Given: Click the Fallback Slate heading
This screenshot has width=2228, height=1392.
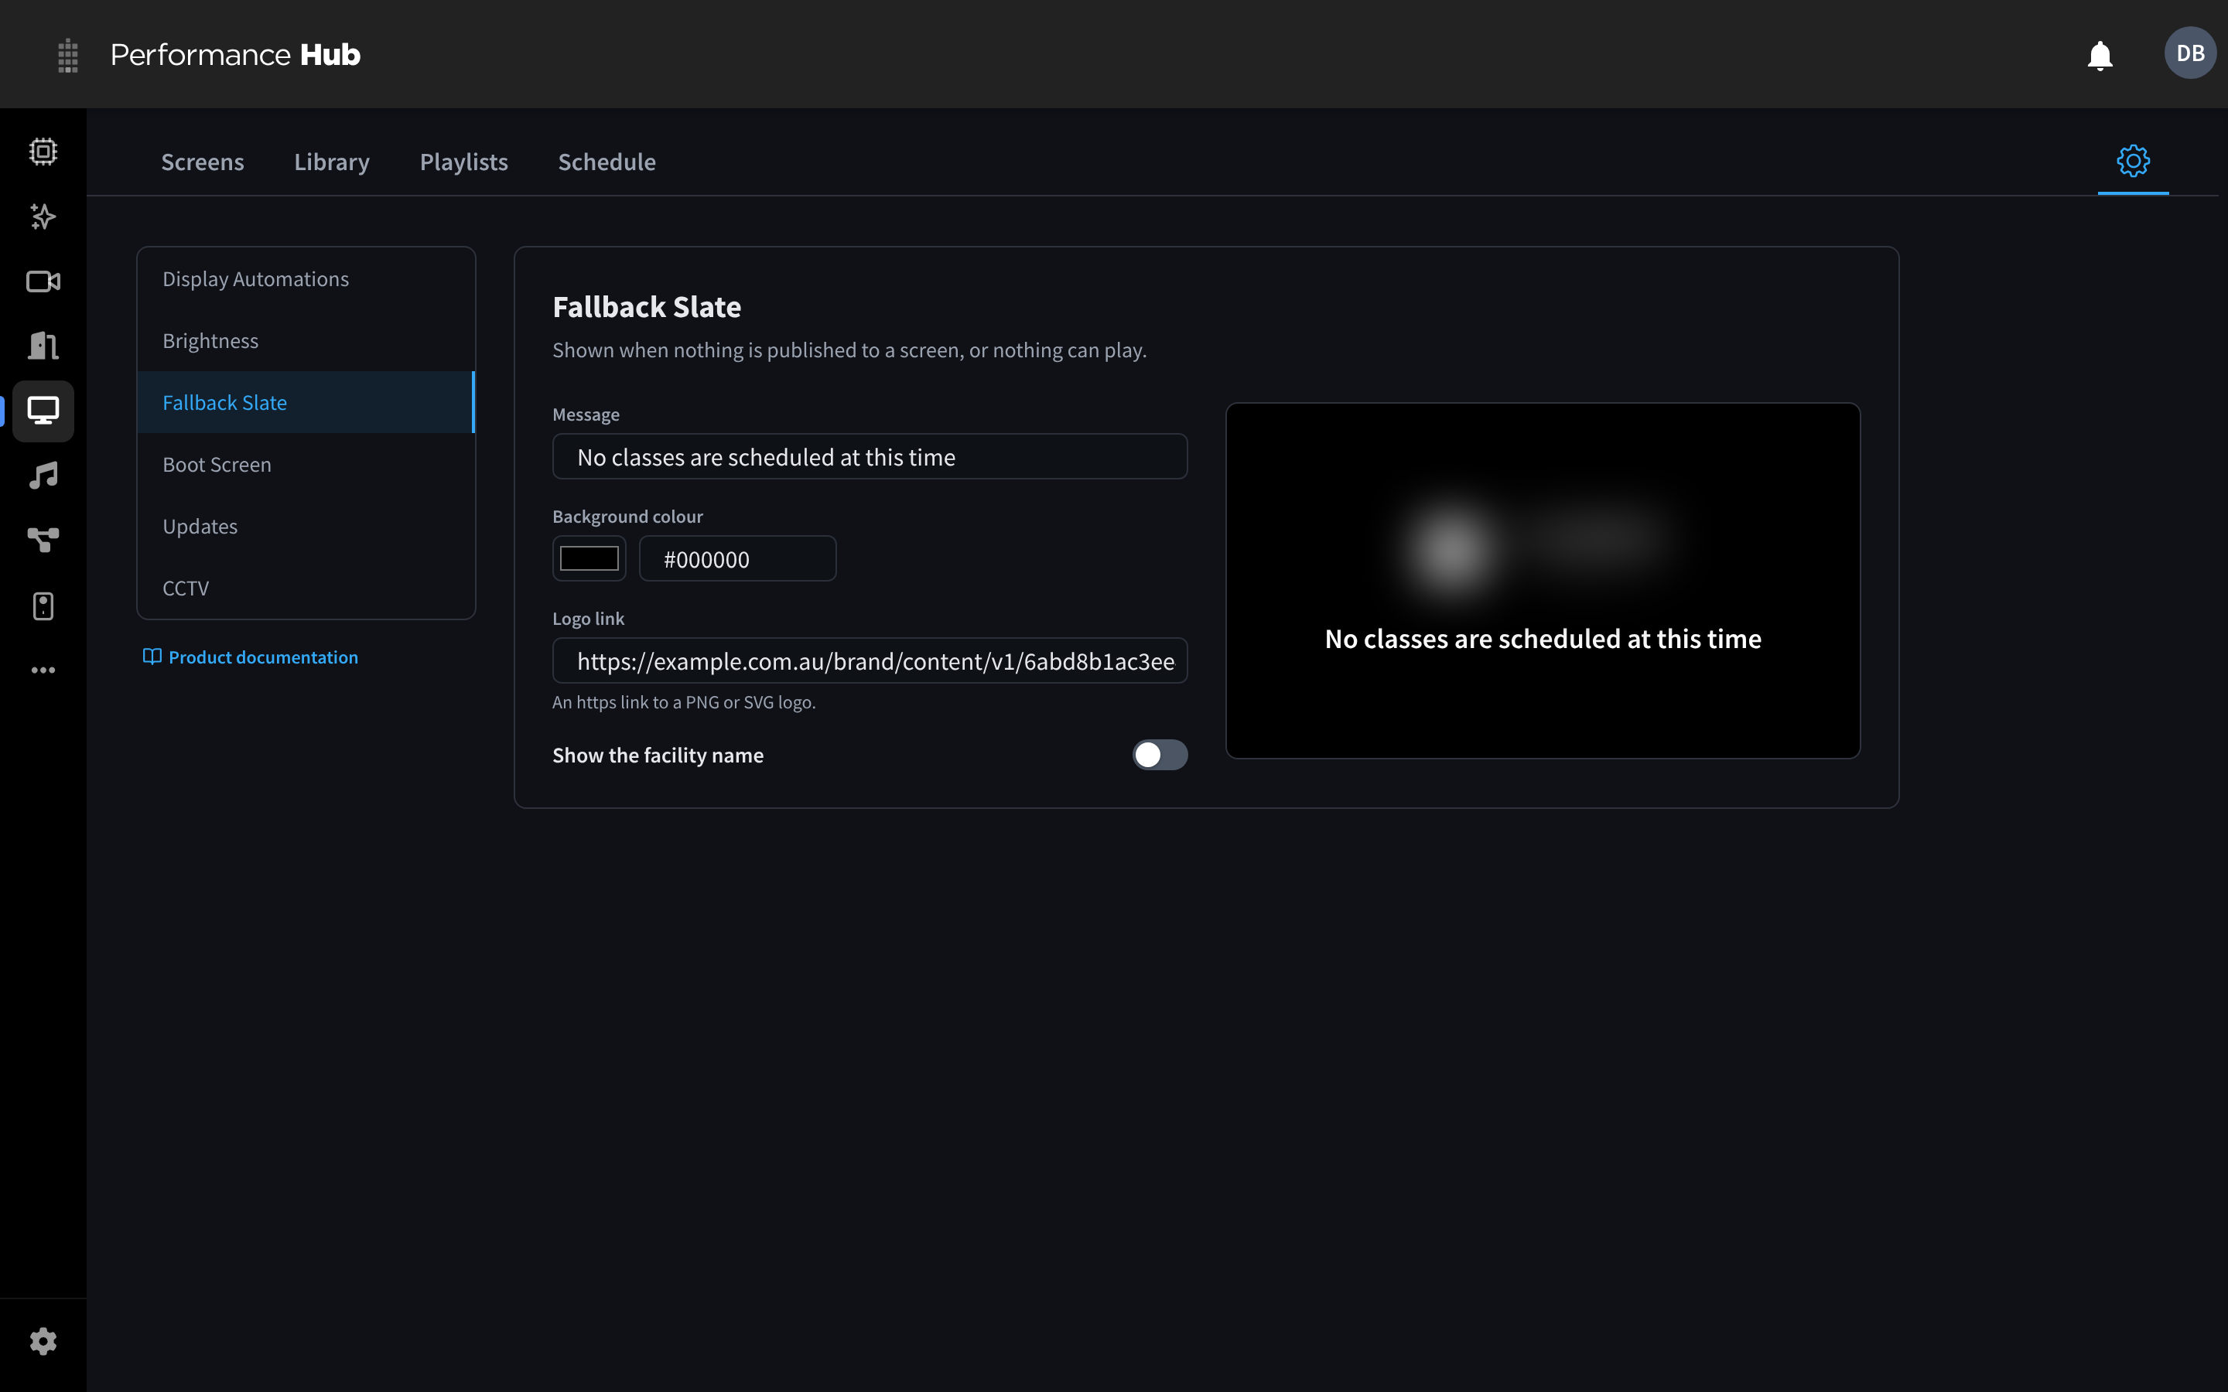Looking at the screenshot, I should pyautogui.click(x=646, y=306).
